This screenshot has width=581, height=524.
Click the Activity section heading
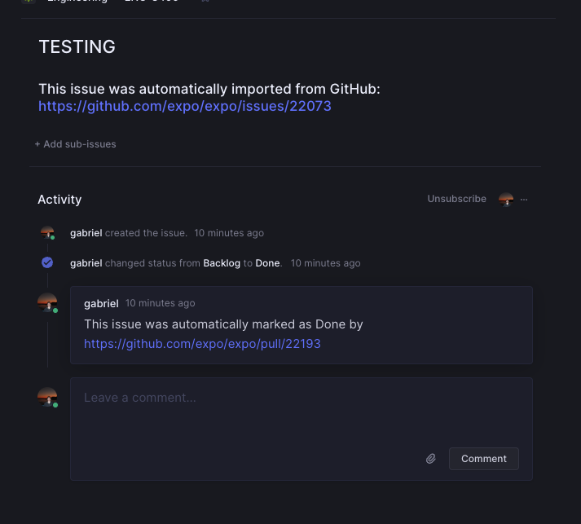pos(59,200)
